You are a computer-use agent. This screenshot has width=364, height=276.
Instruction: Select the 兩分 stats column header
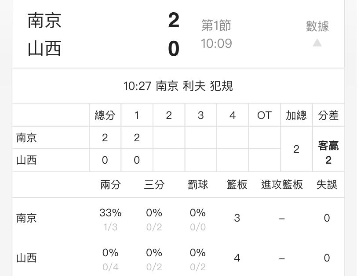110,185
